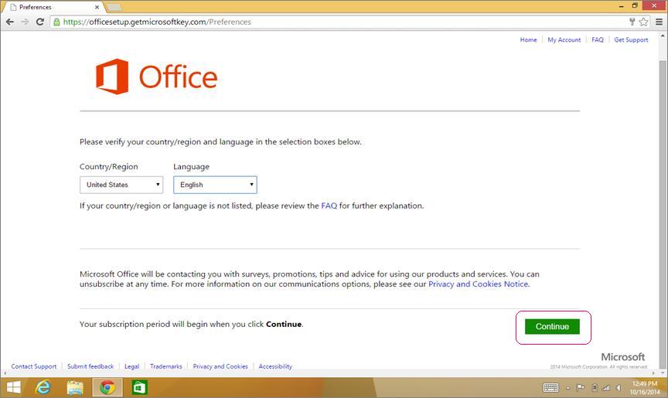Open a new tab button
Screen dimensions: 668x398
tap(114, 7)
